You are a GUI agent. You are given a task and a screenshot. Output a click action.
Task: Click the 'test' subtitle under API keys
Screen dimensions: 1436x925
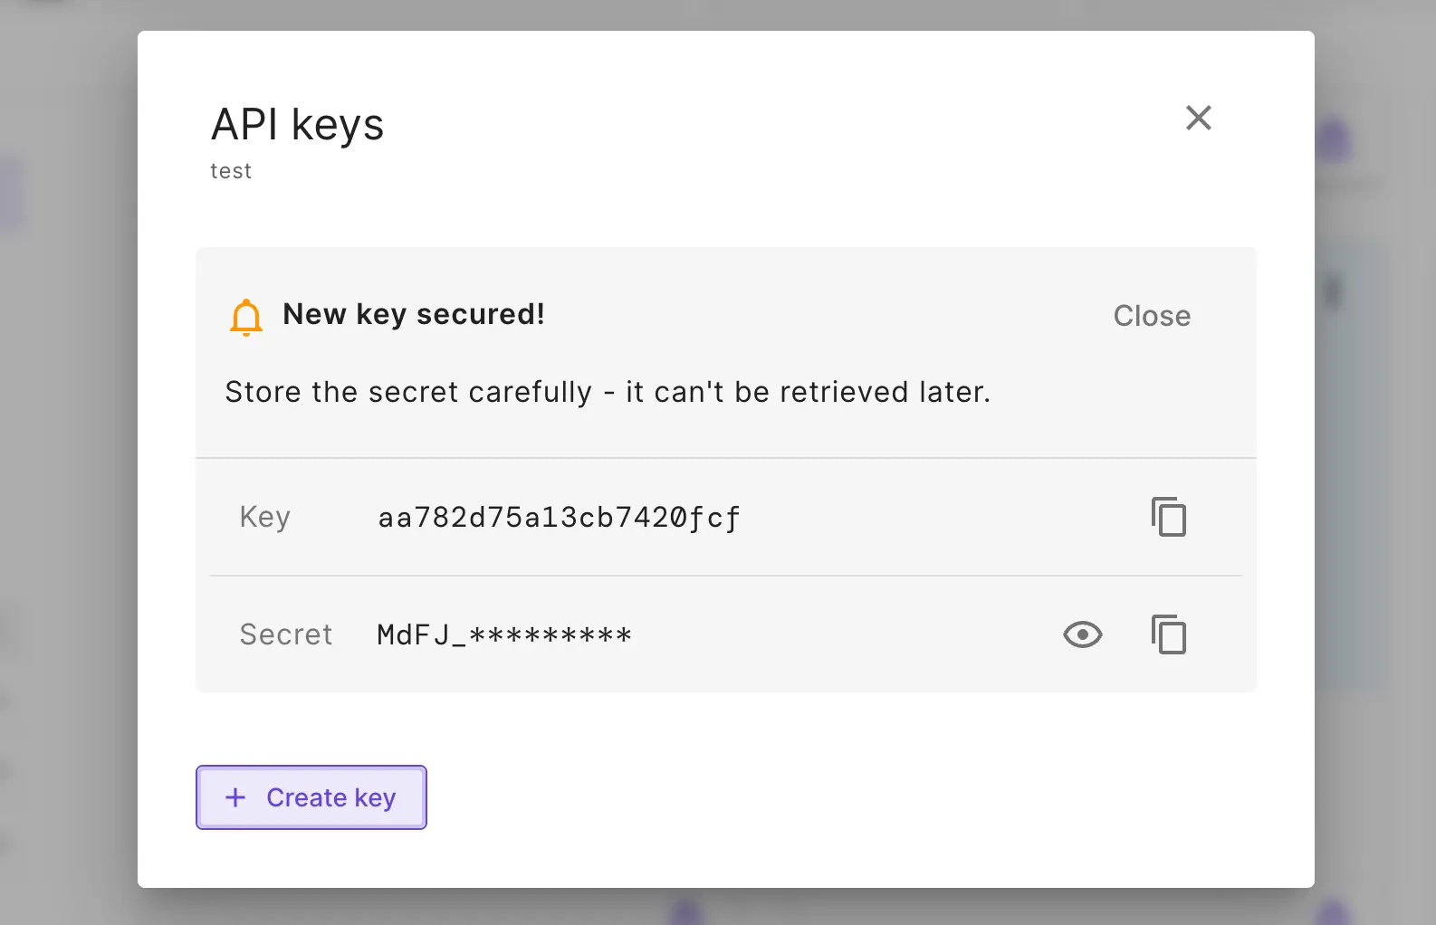(x=231, y=171)
